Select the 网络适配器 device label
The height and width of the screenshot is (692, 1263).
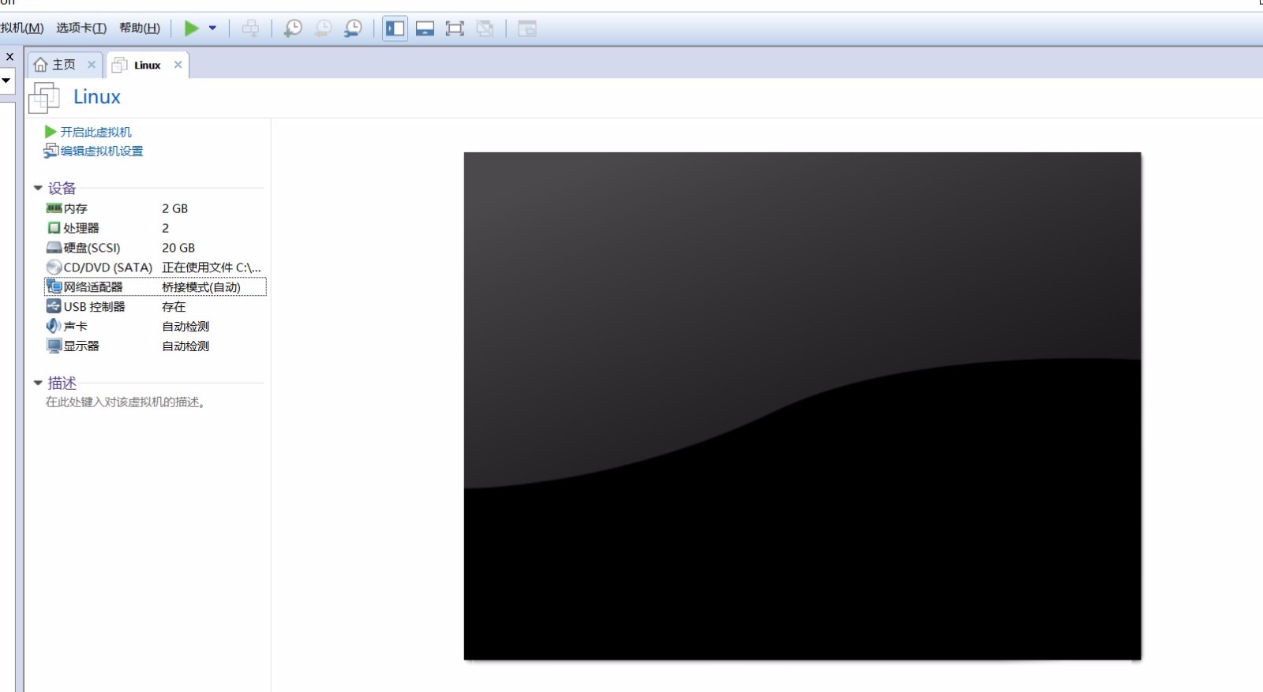point(93,286)
